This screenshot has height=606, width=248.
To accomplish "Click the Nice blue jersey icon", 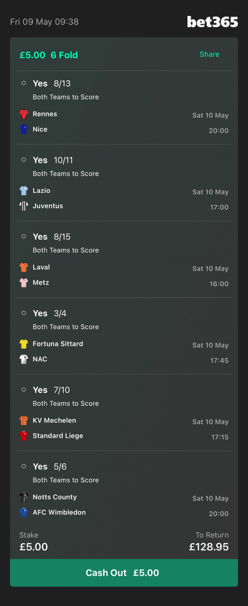I will tap(24, 129).
